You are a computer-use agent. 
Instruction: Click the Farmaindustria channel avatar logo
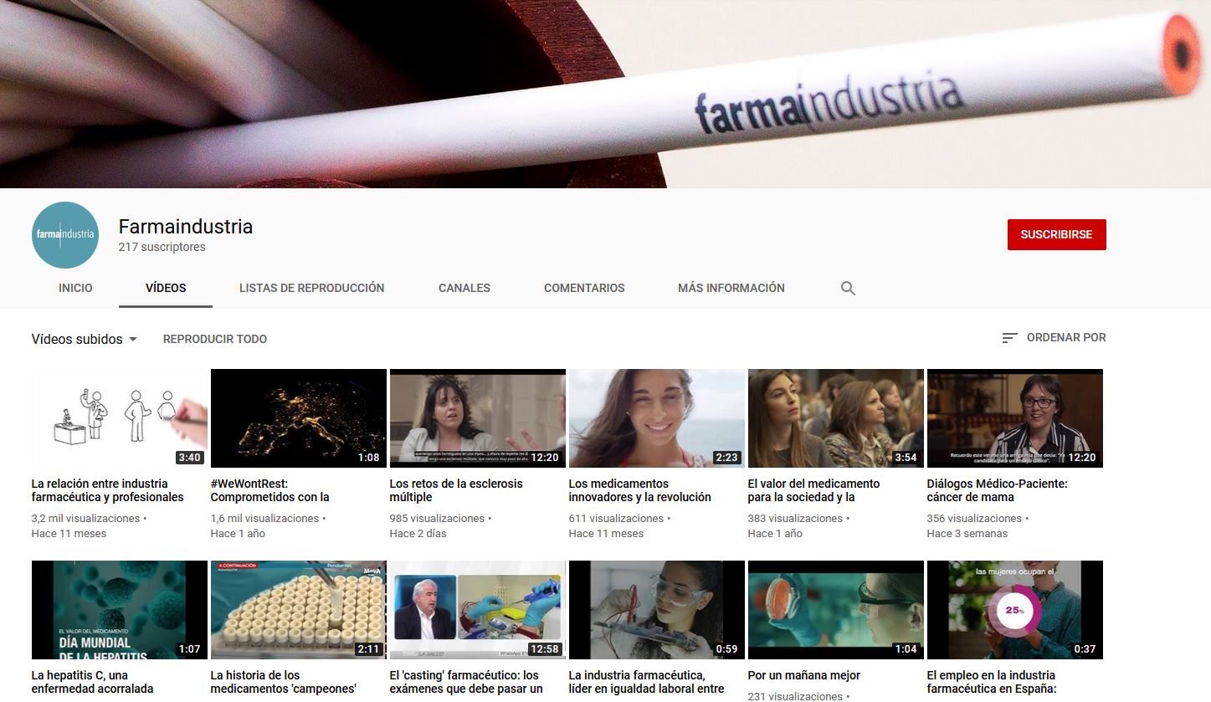click(x=65, y=235)
